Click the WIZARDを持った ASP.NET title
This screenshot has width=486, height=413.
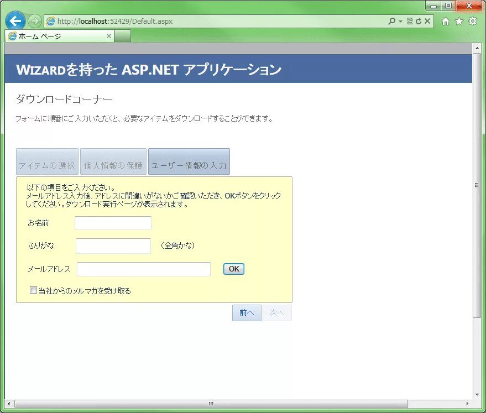[x=149, y=69]
